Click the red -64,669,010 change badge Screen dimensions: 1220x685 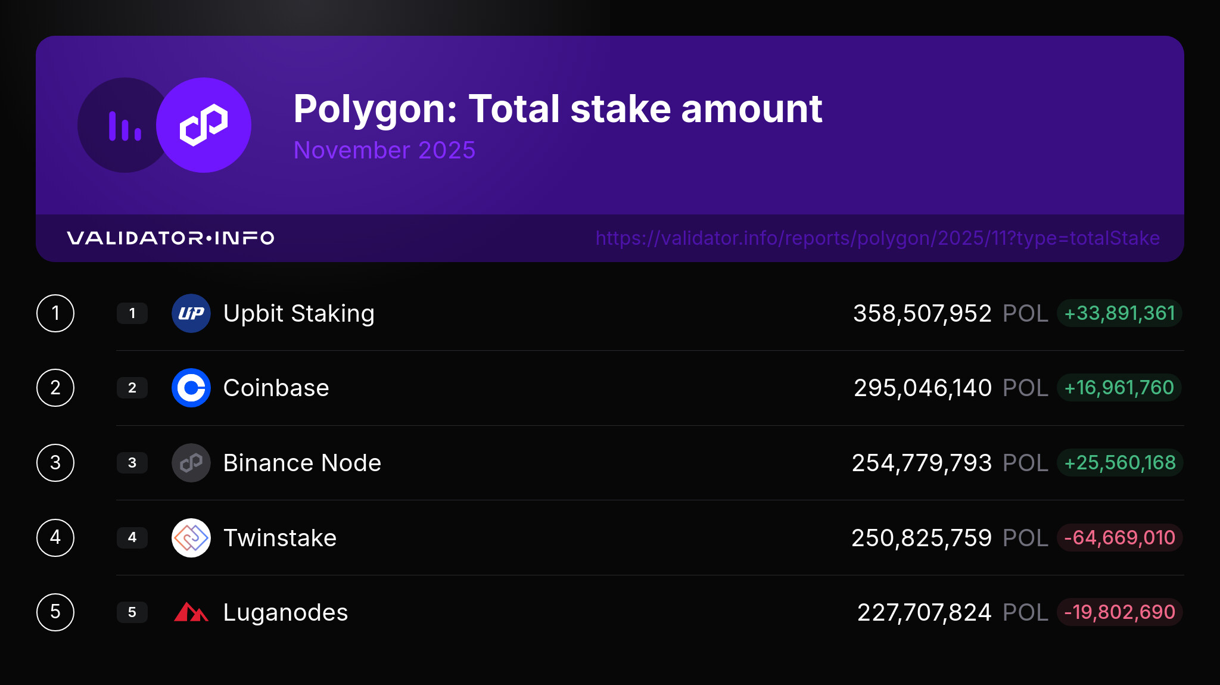(x=1119, y=538)
